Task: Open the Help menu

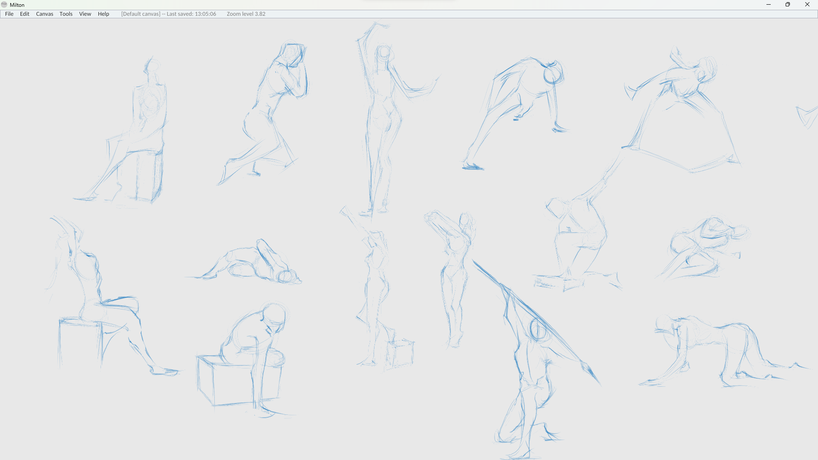Action: 104,14
